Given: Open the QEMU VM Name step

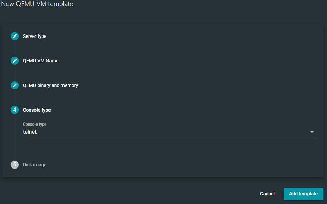Looking at the screenshot, I should coord(41,61).
